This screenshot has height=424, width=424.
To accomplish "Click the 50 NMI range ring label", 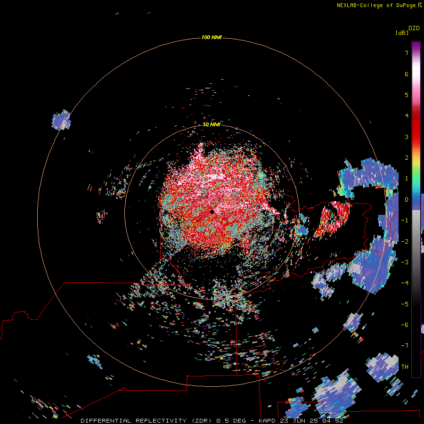I will tap(212, 124).
